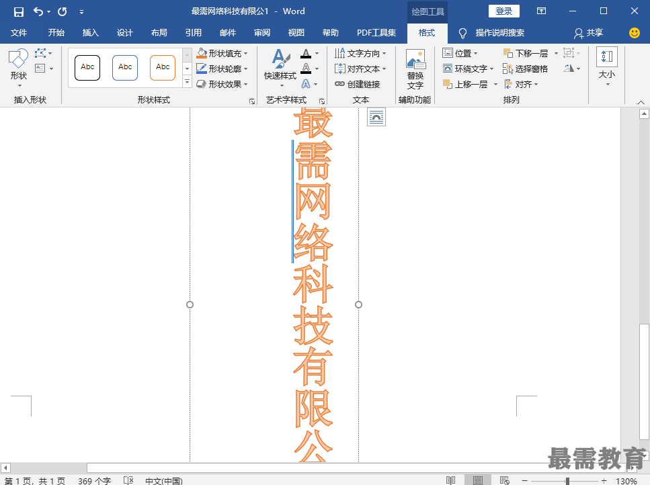Open the 大小 (Size) options

tap(607, 68)
